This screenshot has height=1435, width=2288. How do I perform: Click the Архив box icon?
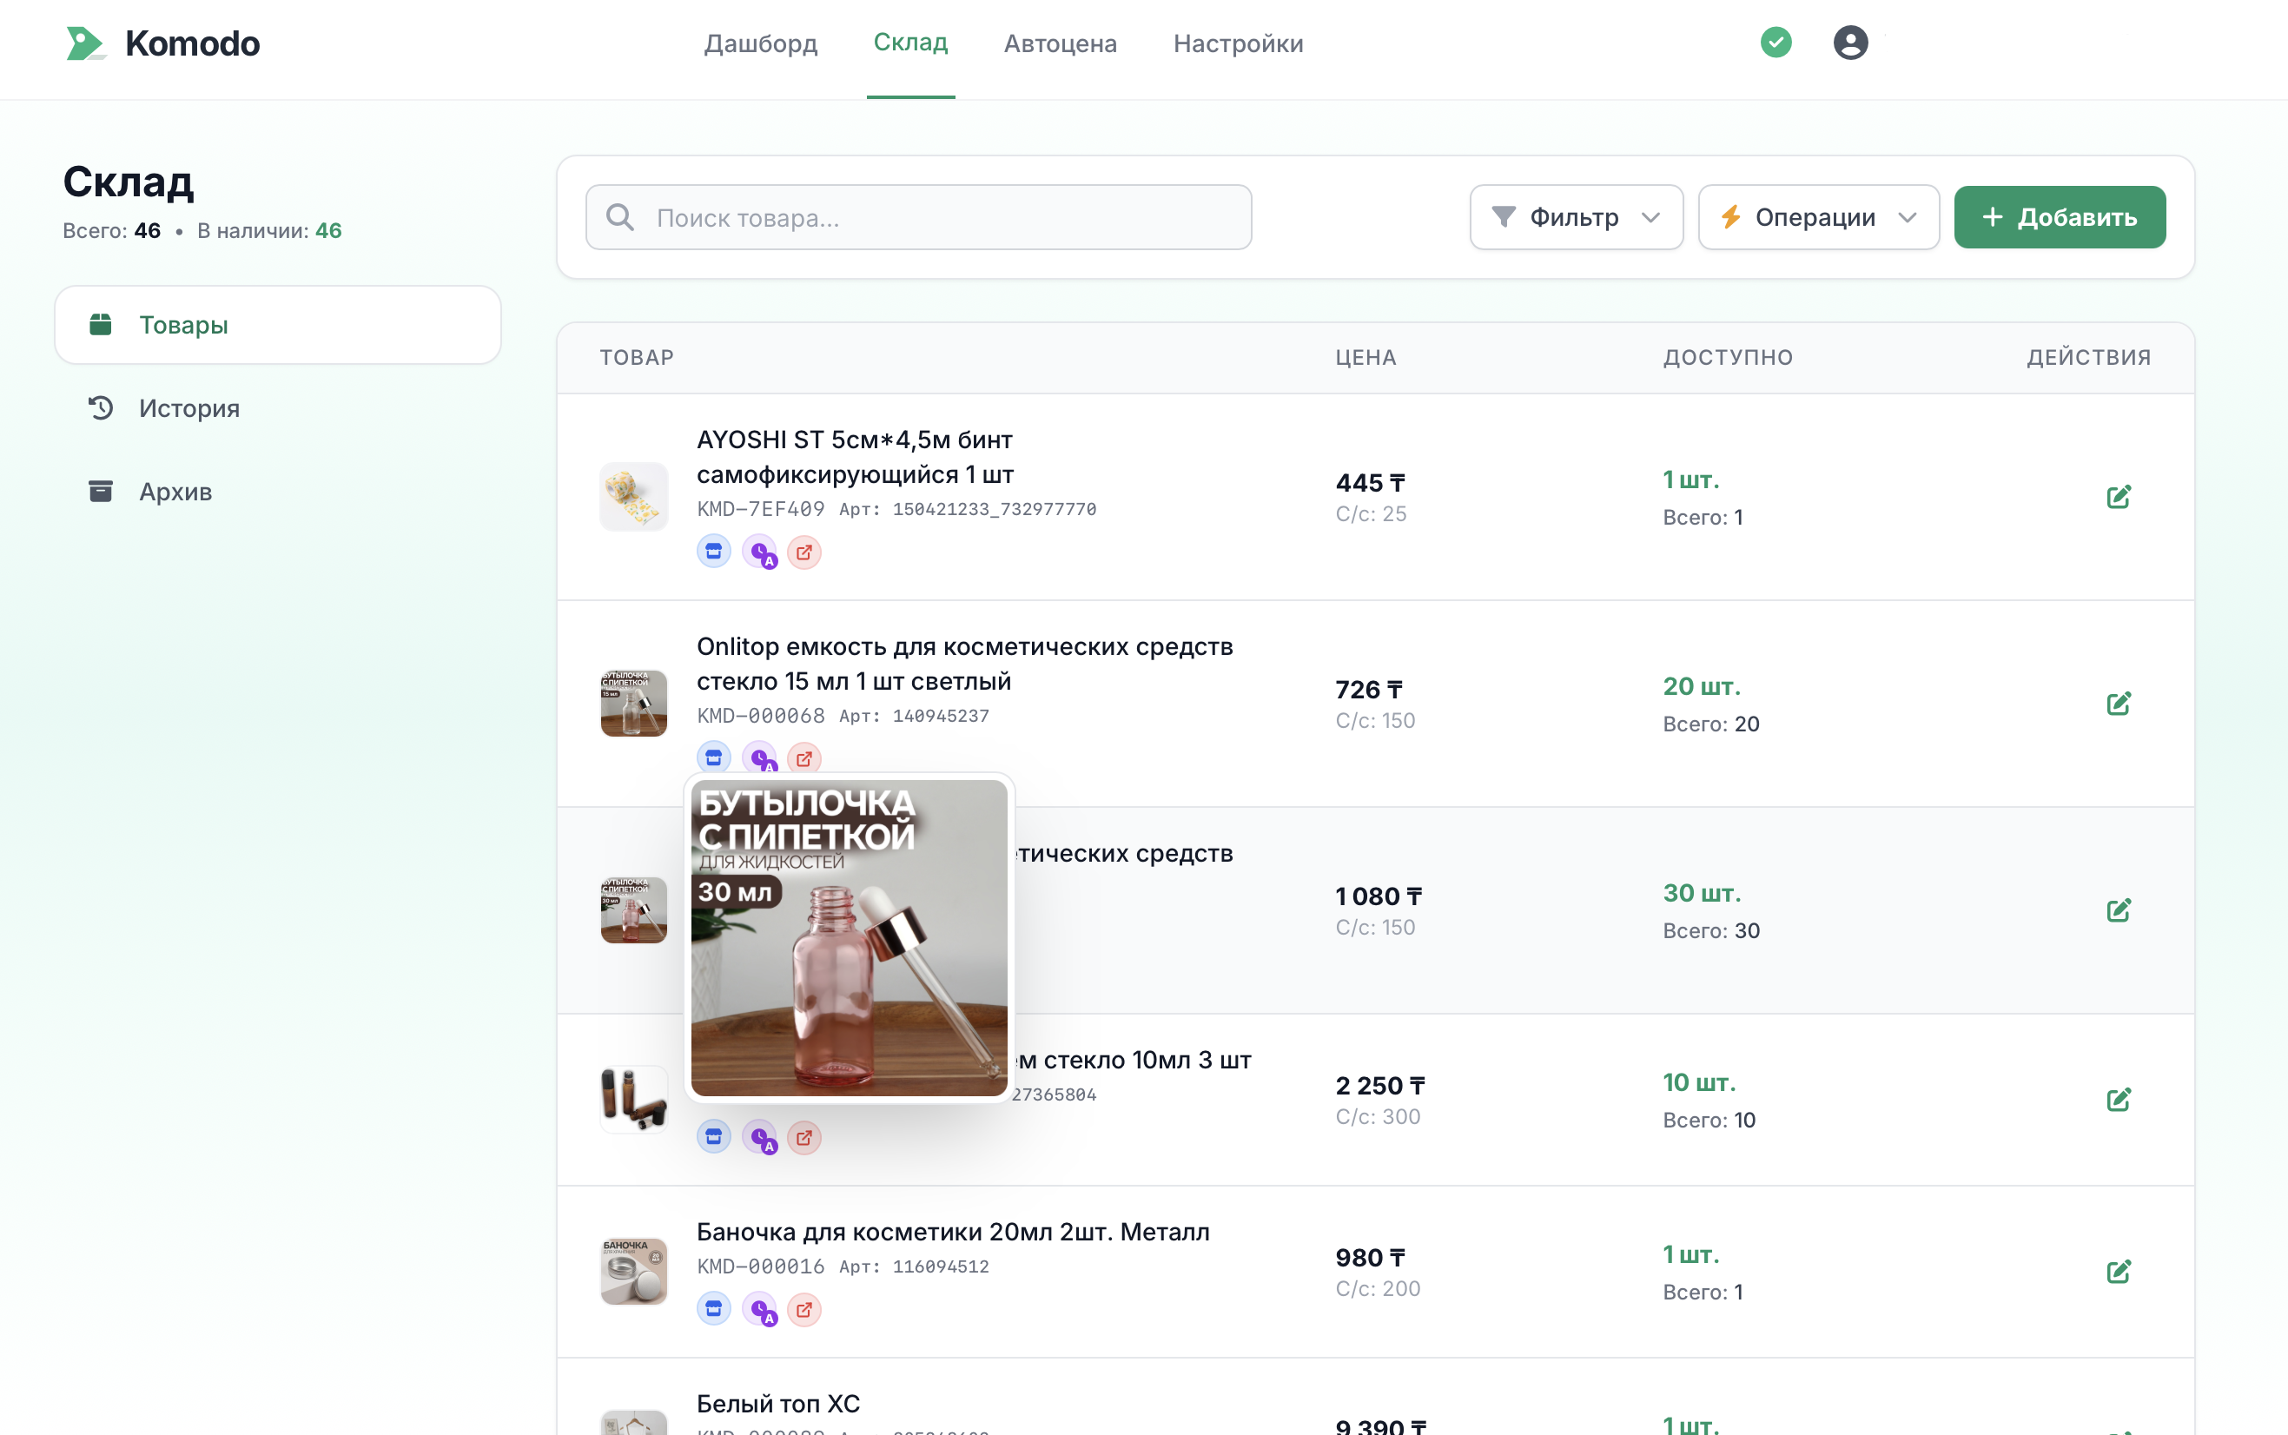(x=101, y=492)
